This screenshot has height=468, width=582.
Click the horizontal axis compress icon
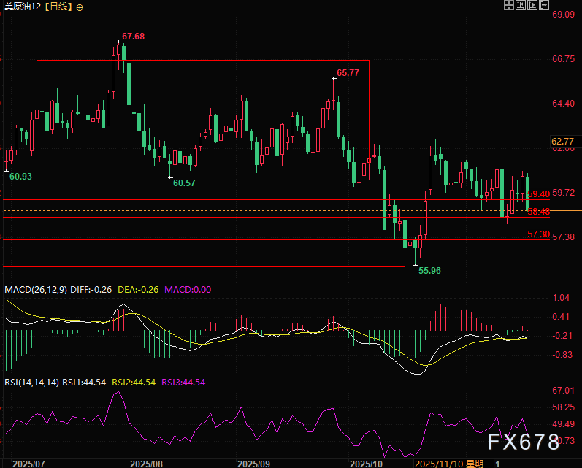521,5
